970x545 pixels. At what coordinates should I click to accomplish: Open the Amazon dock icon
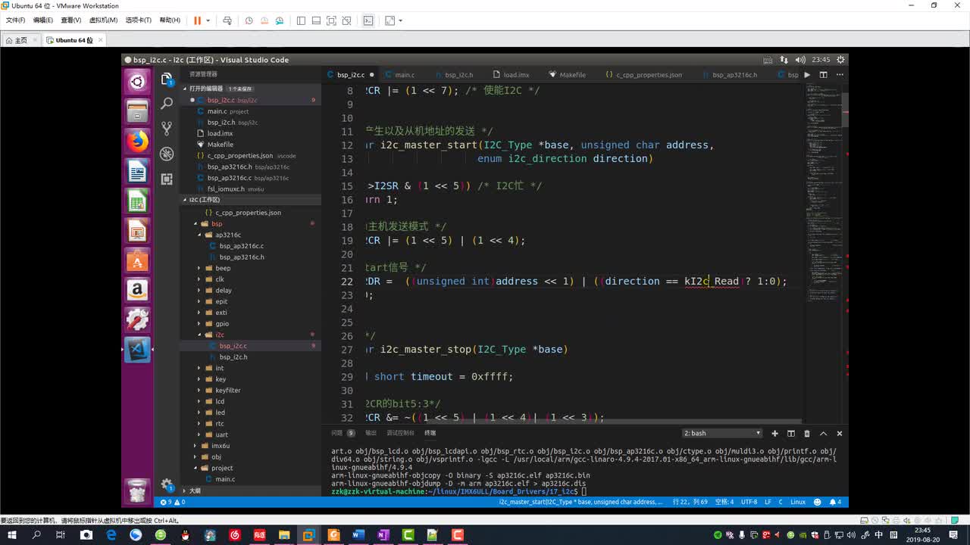point(137,289)
